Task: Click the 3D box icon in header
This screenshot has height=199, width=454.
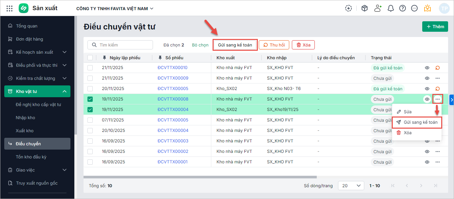Action: pyautogui.click(x=365, y=9)
